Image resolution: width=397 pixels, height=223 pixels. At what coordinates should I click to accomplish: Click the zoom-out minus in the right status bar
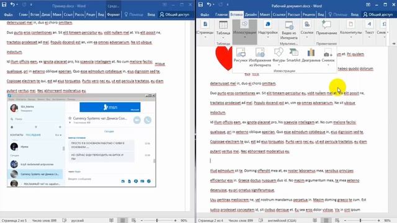pyautogui.click(x=345, y=221)
